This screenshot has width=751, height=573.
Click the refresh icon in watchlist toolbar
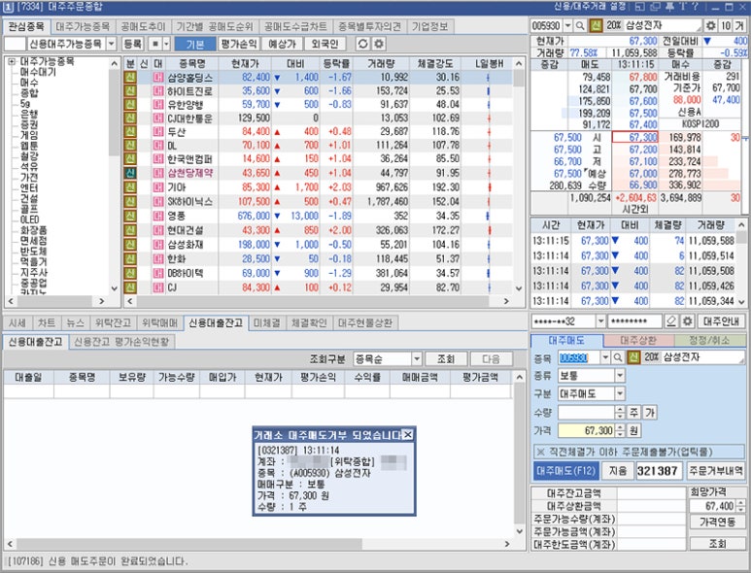click(x=363, y=44)
